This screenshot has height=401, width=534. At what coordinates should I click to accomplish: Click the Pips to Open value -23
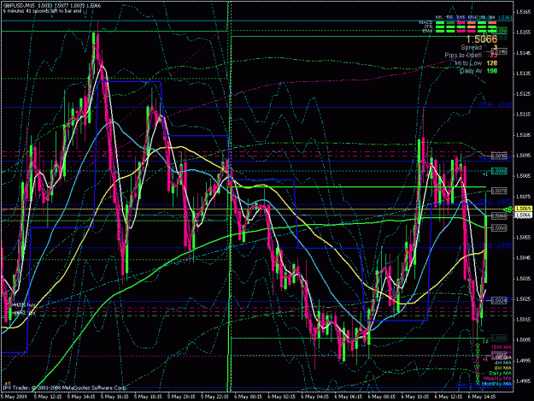click(x=492, y=56)
